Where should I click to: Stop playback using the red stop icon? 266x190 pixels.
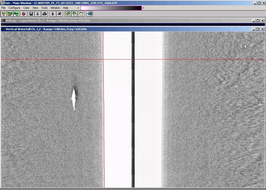[x=23, y=14]
